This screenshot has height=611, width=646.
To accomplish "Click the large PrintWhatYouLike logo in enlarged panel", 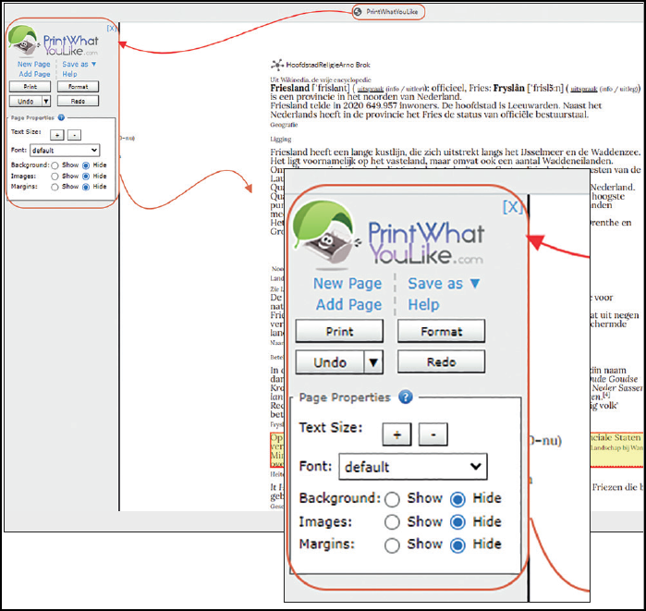I will [x=388, y=234].
